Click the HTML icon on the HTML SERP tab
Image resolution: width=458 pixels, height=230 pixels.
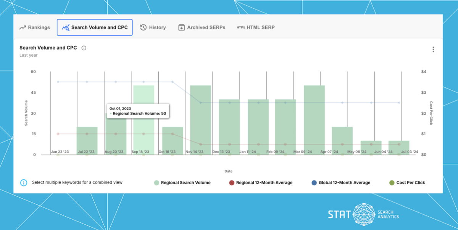click(x=240, y=27)
